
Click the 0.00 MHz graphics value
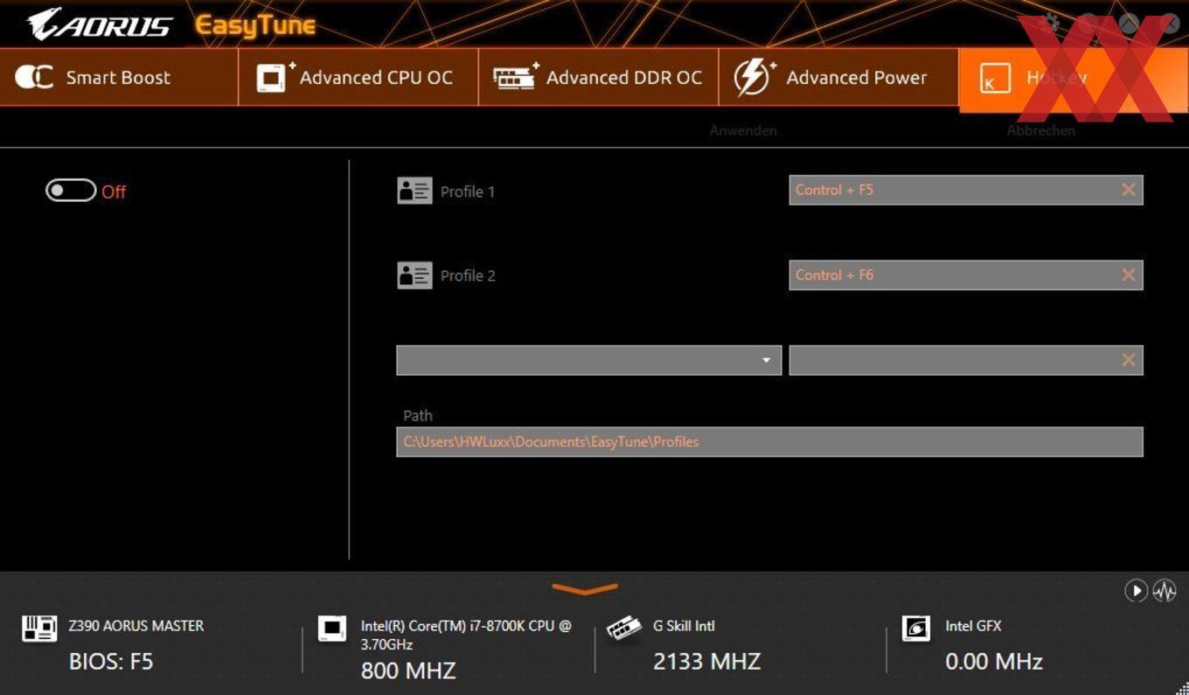[994, 662]
